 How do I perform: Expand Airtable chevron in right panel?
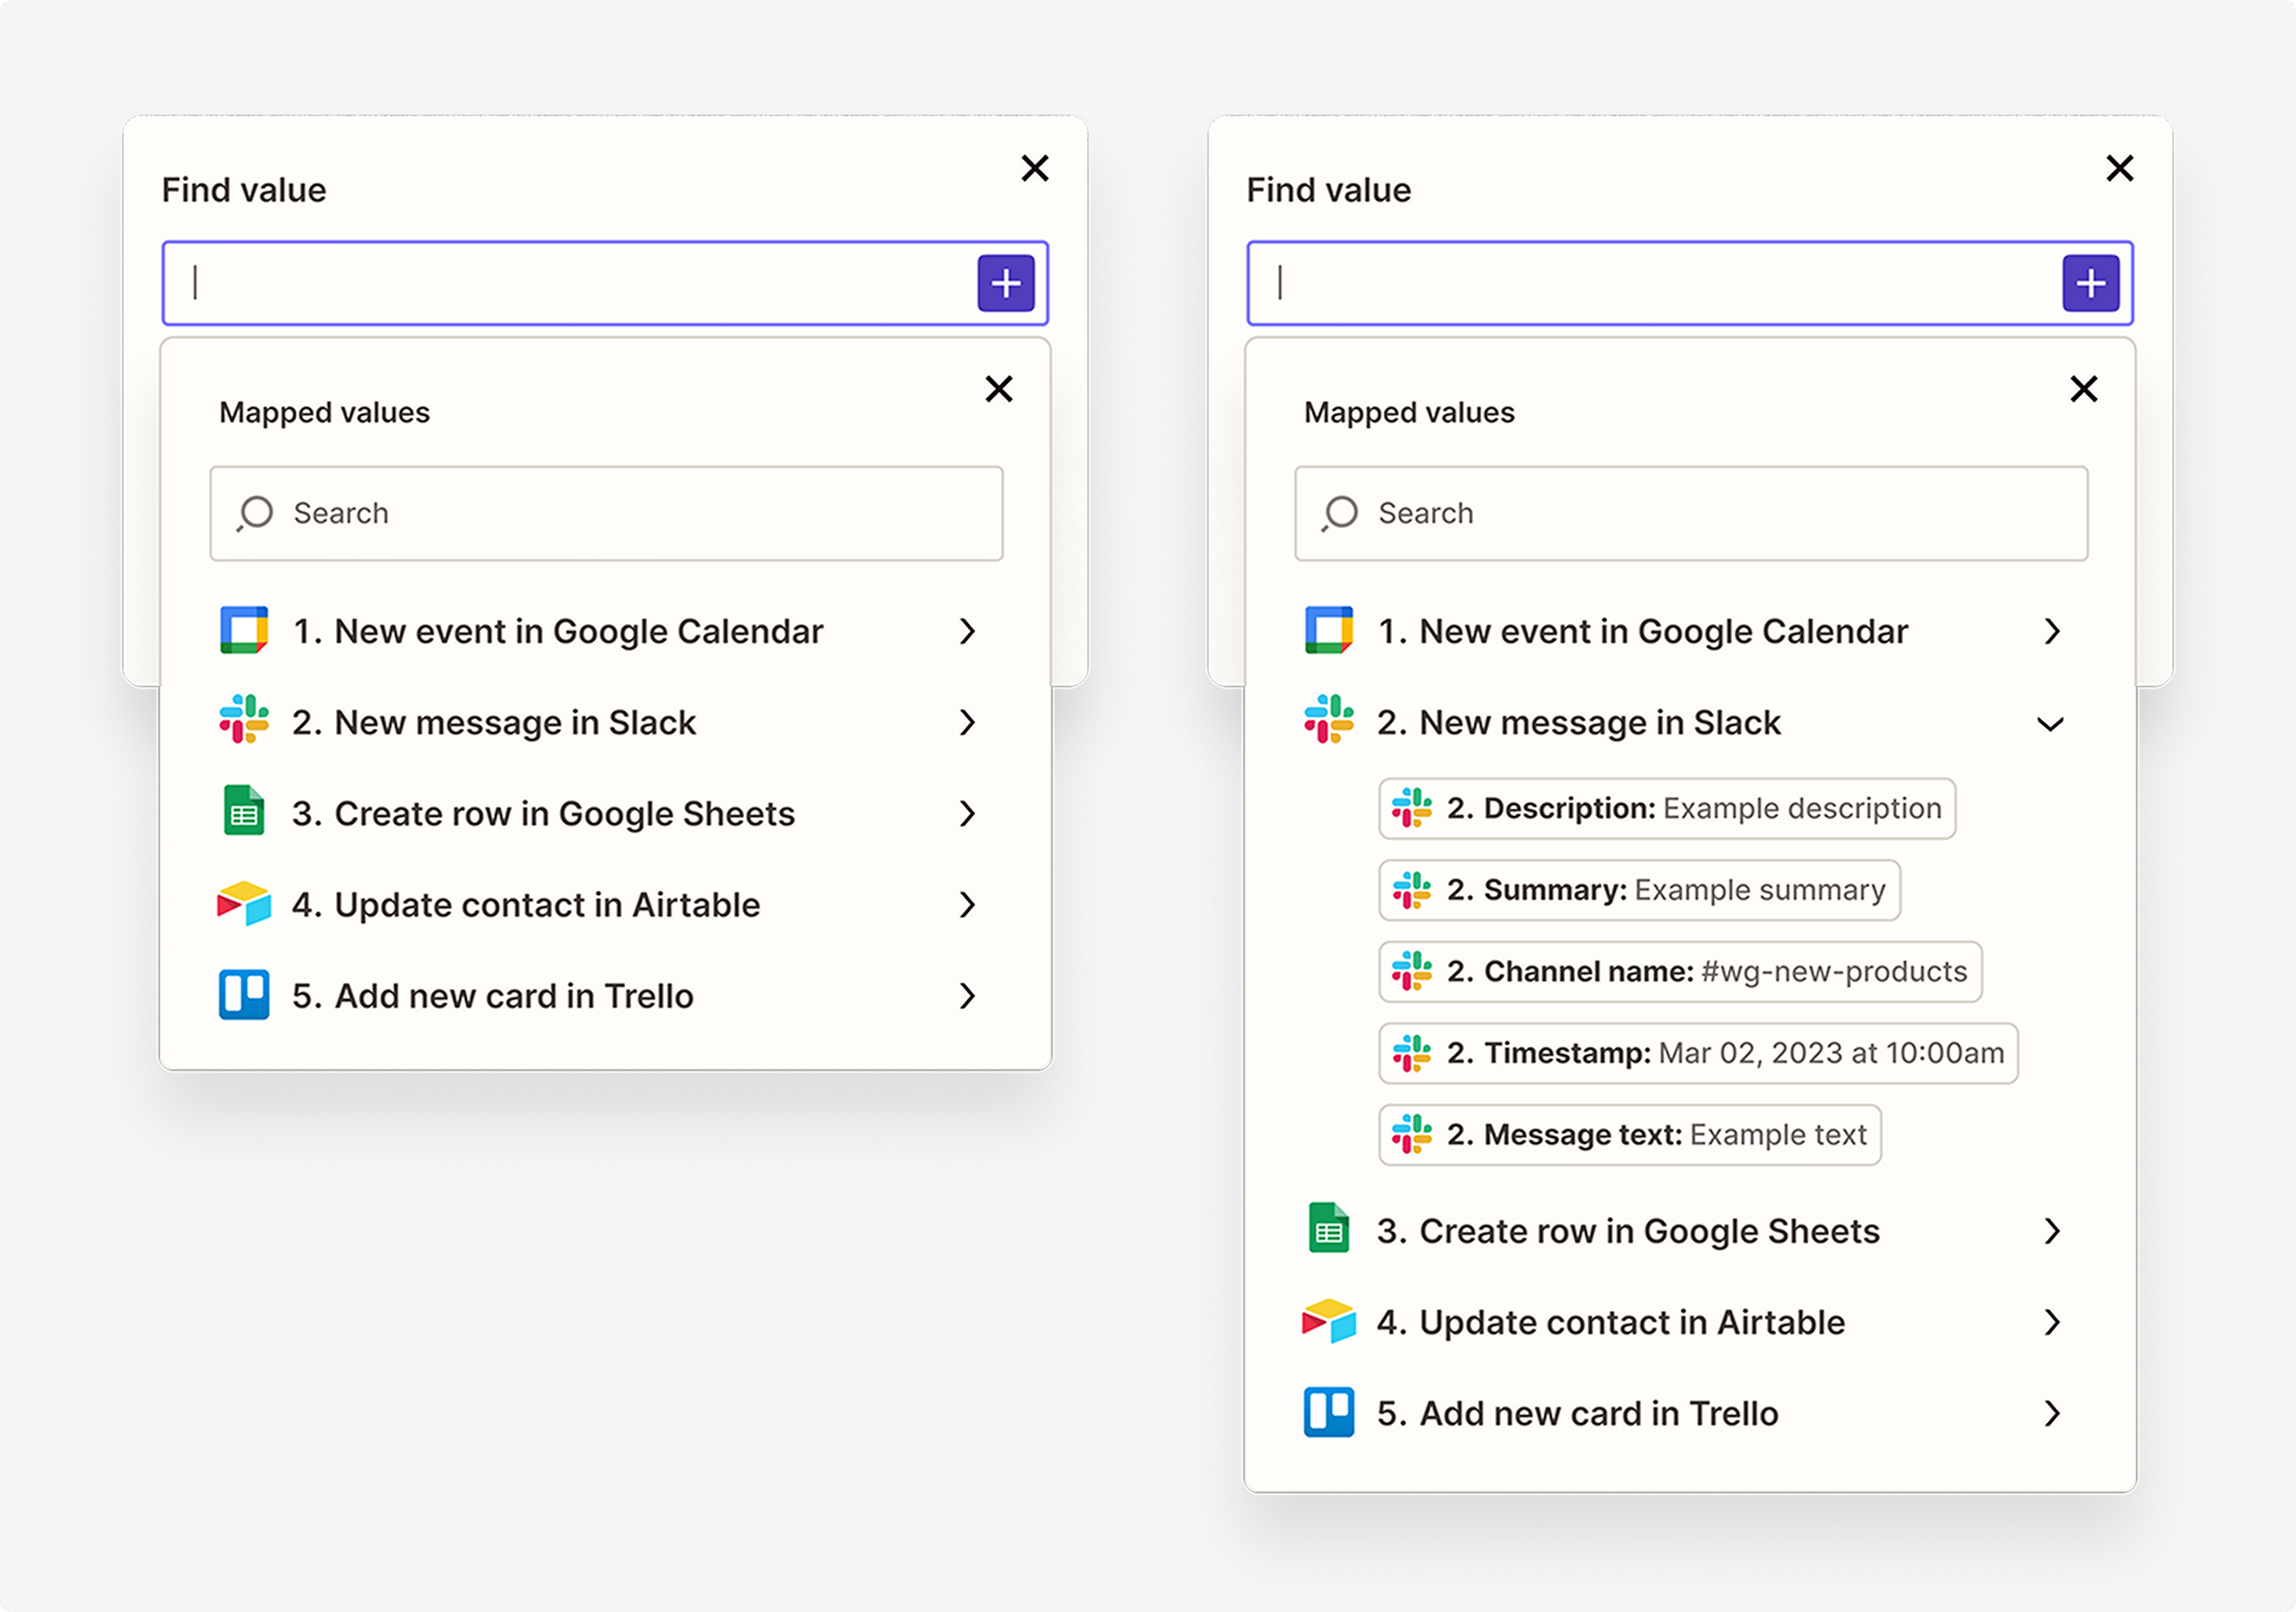pyautogui.click(x=2051, y=1321)
